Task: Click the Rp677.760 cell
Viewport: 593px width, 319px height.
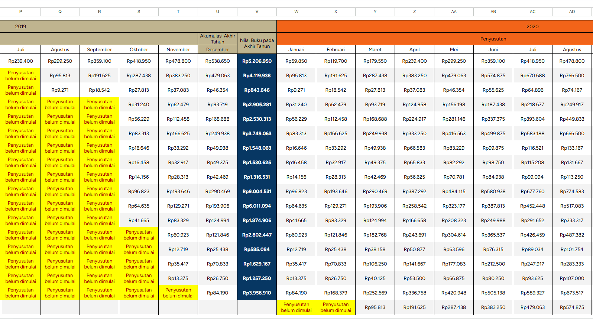Action: pos(532,191)
